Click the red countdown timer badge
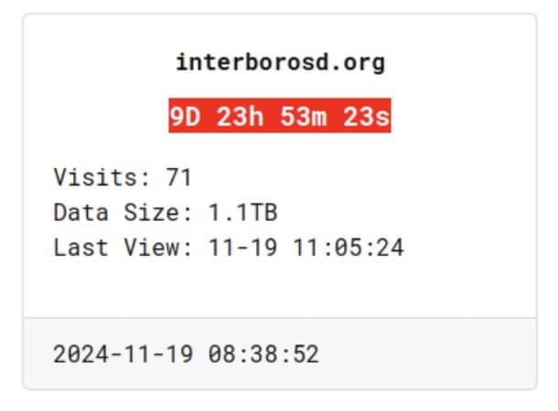This screenshot has height=411, width=558. 280,116
